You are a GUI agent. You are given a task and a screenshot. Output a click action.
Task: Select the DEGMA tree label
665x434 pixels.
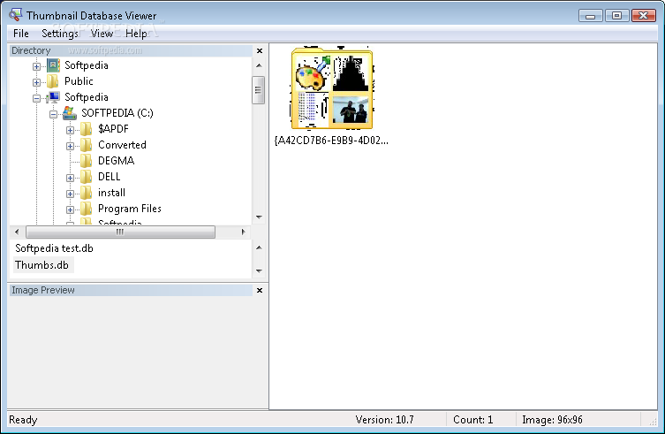(117, 161)
